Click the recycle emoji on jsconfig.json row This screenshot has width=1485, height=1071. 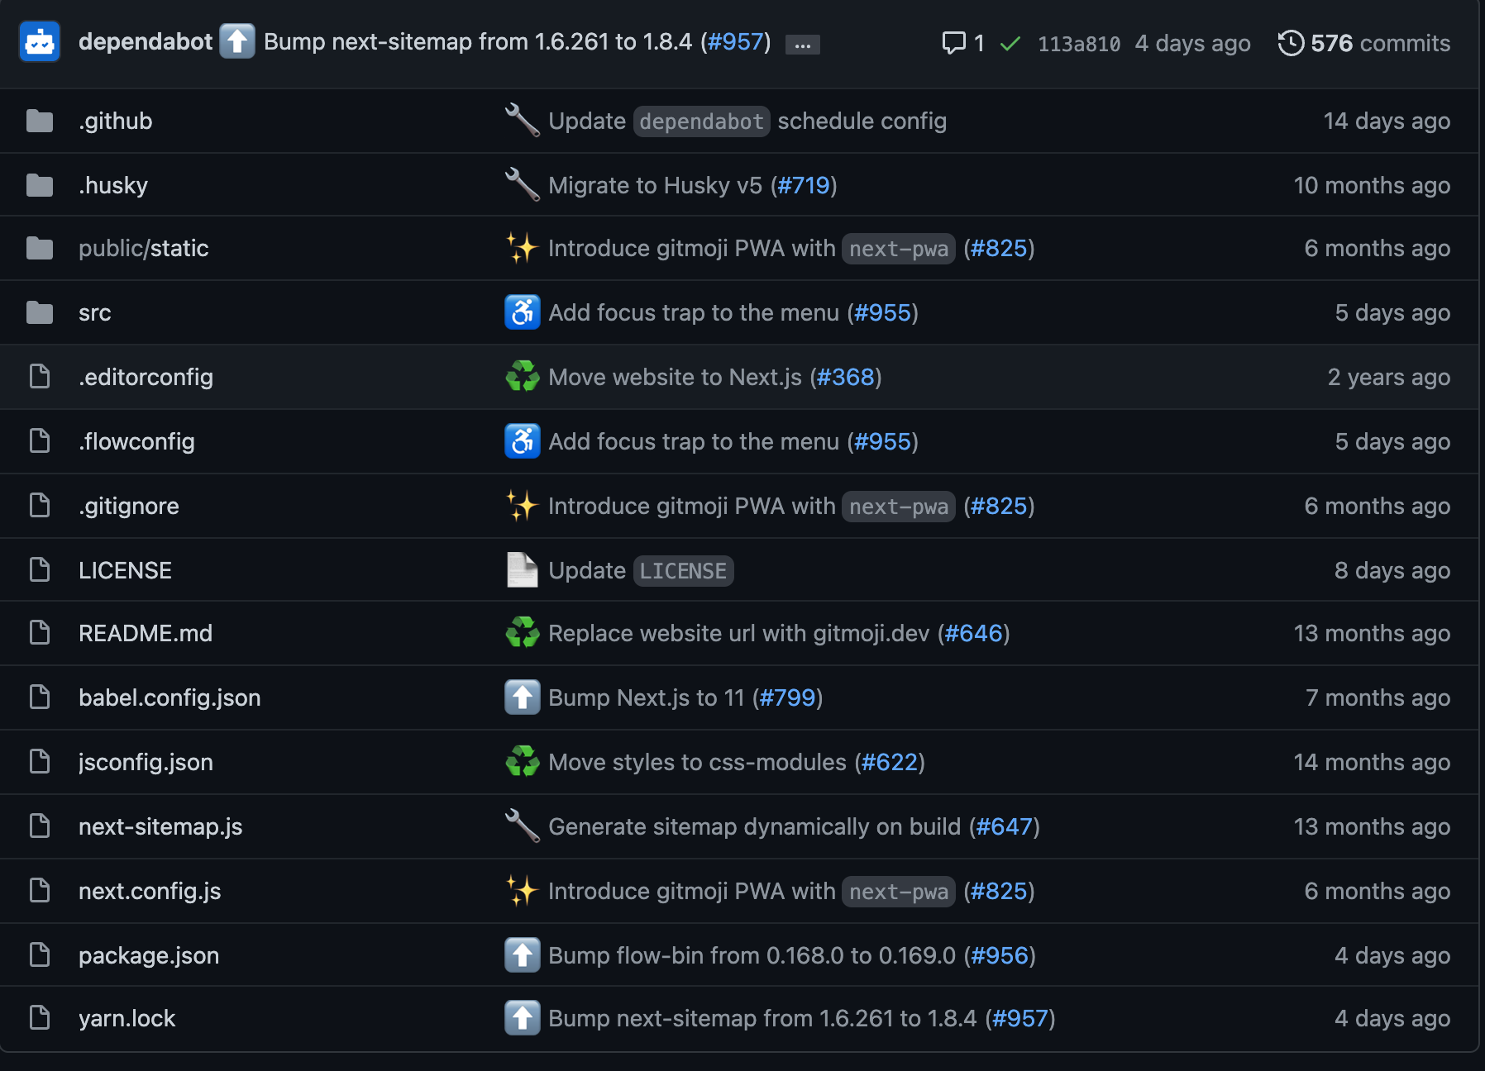point(523,762)
